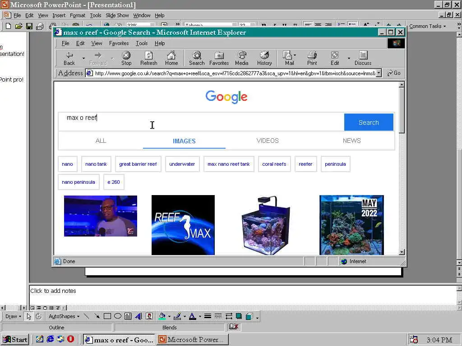Open the MAY 2022 aquarium thumbnail
Viewport: 462px width, 346px height.
click(351, 225)
